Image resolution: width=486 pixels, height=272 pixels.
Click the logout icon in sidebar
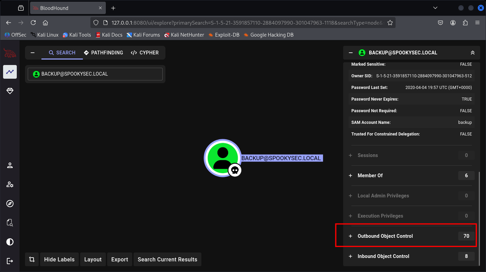click(10, 261)
